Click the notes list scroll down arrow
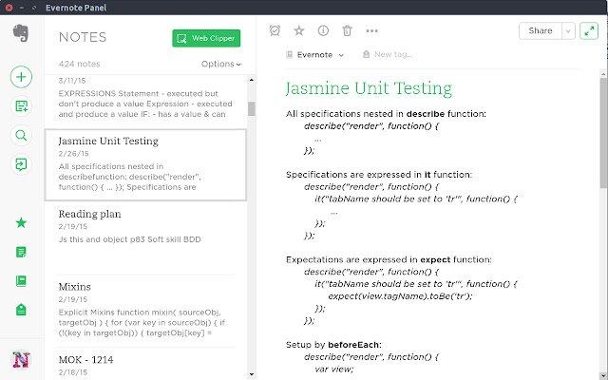 252,374
